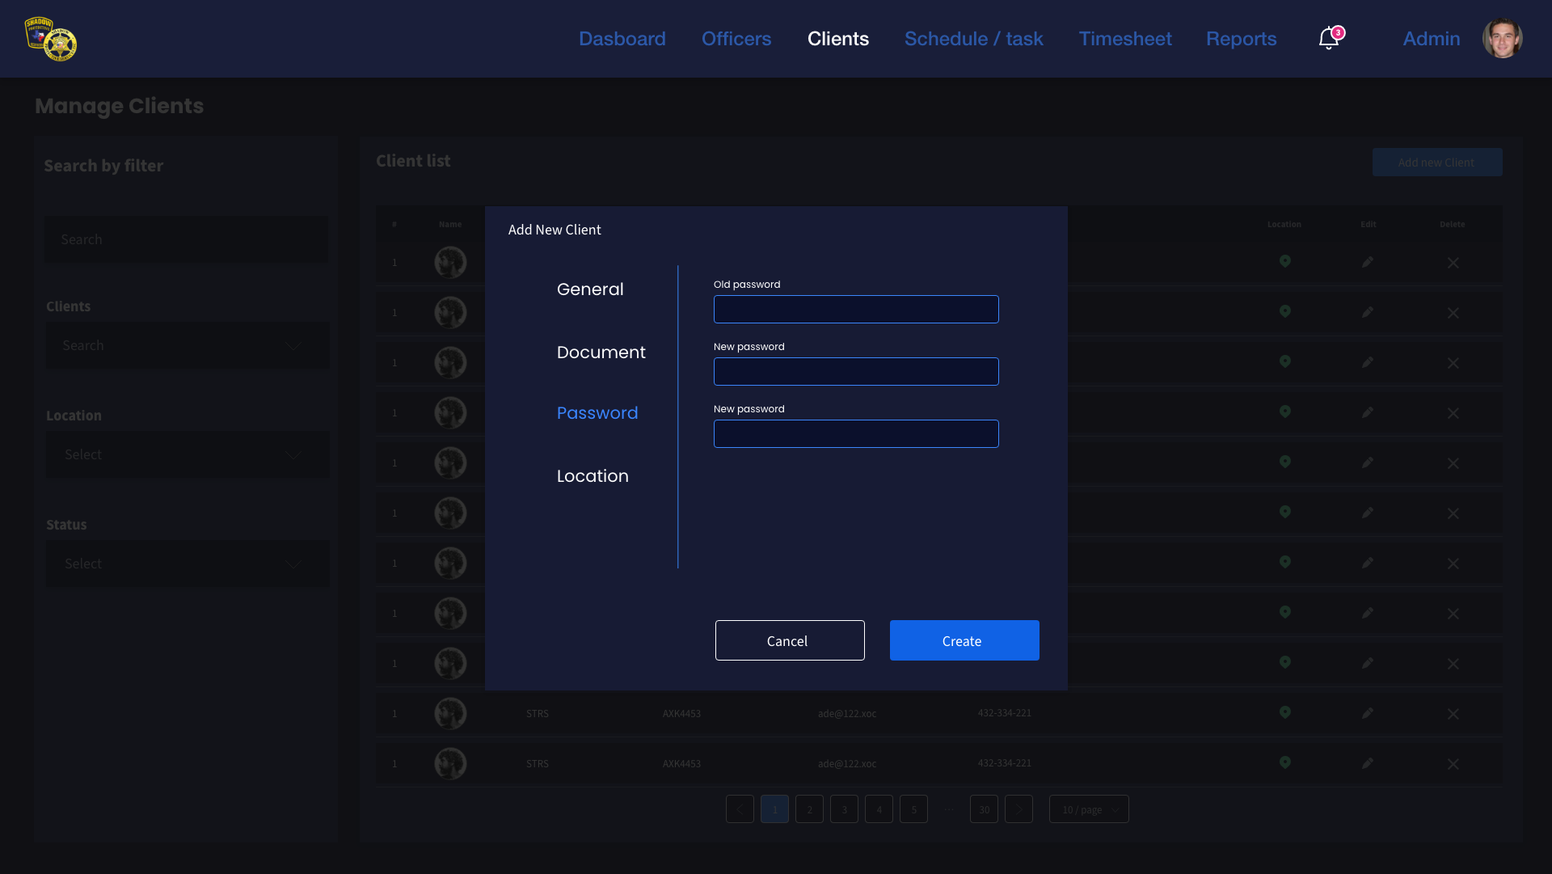Screen dimensions: 1552x874
Task: Click the Old password input field
Action: click(x=856, y=310)
